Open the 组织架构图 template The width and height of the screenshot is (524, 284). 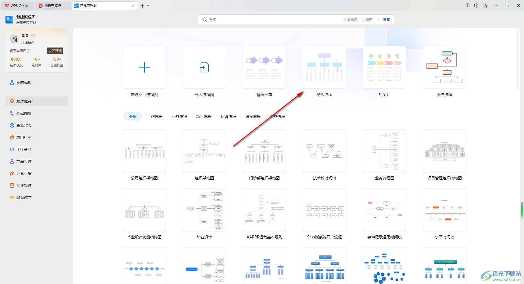pos(204,151)
